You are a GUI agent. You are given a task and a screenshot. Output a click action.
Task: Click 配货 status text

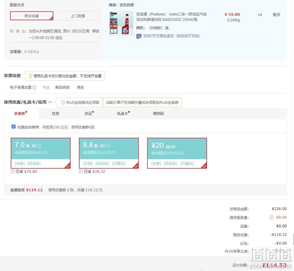point(276,15)
